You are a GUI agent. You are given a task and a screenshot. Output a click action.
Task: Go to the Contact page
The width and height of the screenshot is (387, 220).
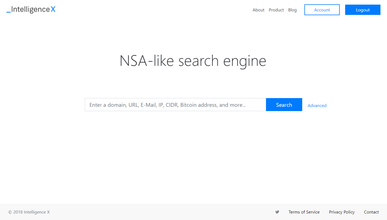tap(371, 212)
